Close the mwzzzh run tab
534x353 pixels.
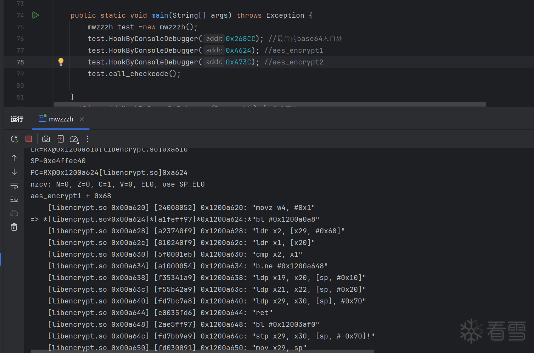coord(82,119)
